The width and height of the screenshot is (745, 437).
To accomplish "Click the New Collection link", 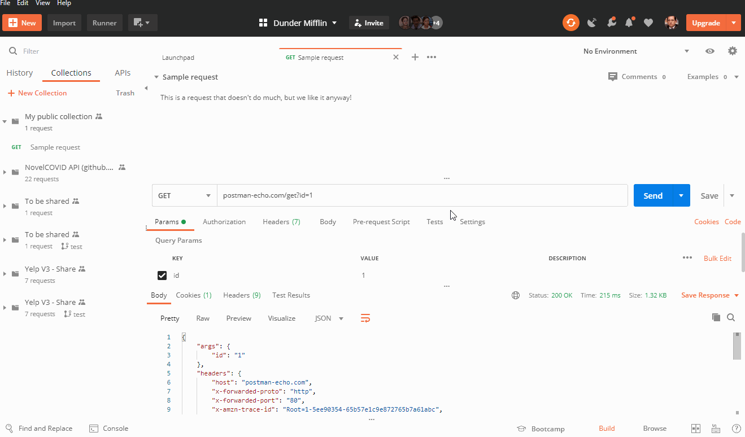I will click(x=37, y=93).
